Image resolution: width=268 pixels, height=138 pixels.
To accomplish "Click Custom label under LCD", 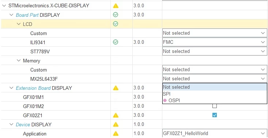I will 38,33.
